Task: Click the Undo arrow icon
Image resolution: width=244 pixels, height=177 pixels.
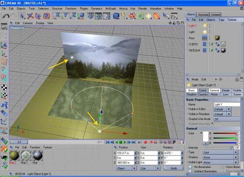Action: coord(6,16)
